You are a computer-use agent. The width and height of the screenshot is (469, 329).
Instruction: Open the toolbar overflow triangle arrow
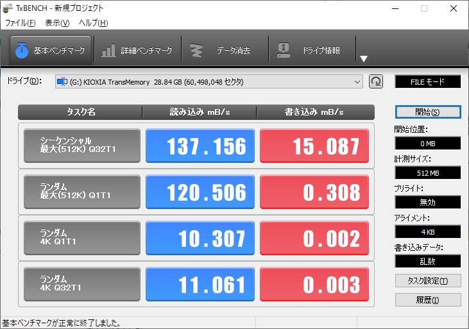(x=363, y=58)
